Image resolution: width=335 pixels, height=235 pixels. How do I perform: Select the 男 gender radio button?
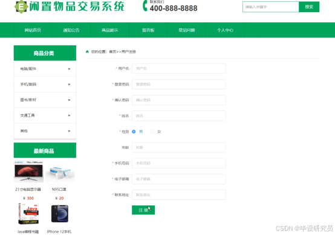[x=134, y=132]
